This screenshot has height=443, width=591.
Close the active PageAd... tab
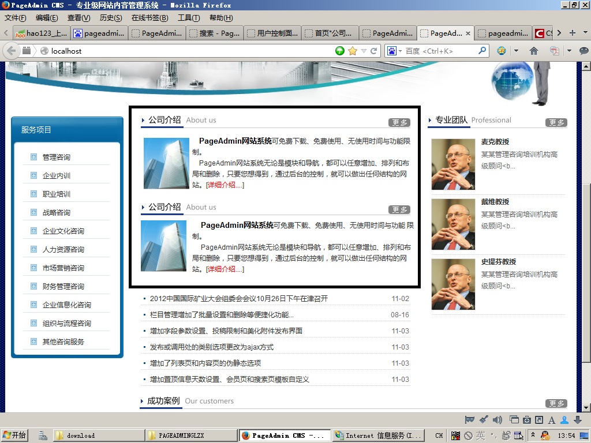click(467, 33)
